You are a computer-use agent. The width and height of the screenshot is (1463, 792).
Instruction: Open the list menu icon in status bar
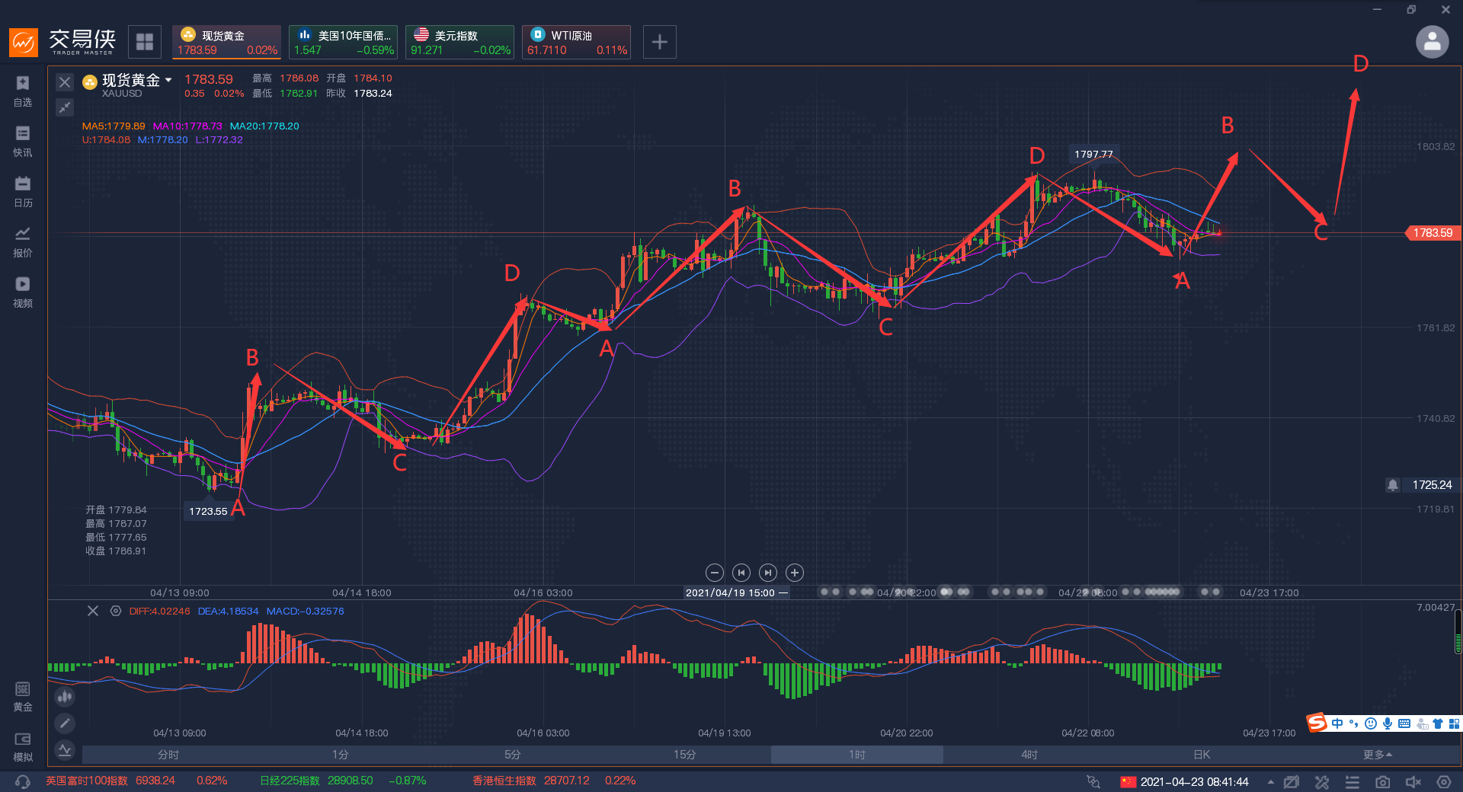tap(1353, 782)
